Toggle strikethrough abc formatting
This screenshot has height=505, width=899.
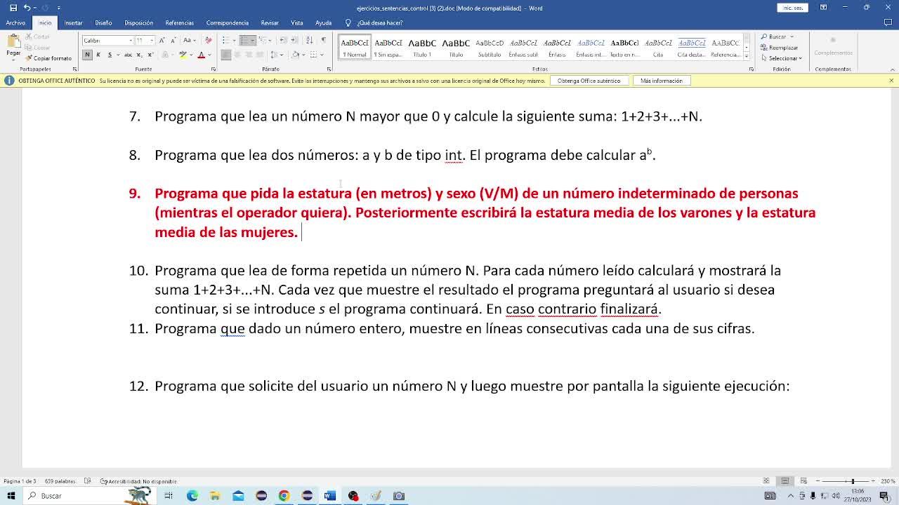(x=128, y=55)
